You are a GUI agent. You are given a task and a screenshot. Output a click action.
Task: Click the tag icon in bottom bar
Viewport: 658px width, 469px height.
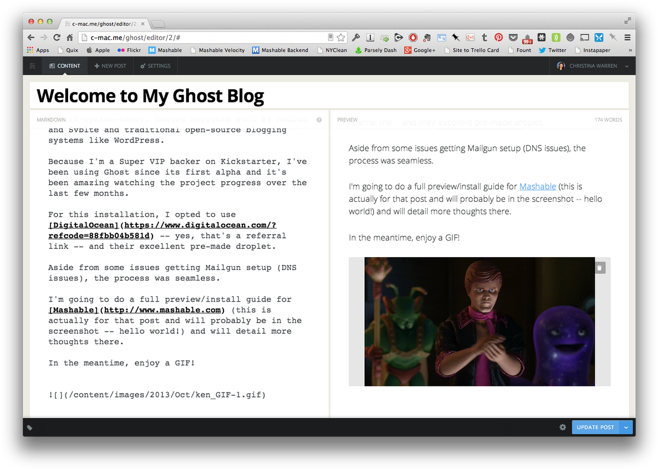pos(30,427)
